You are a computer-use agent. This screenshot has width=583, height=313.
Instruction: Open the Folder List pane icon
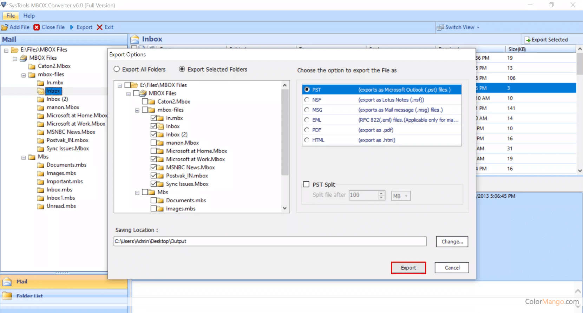pos(7,296)
